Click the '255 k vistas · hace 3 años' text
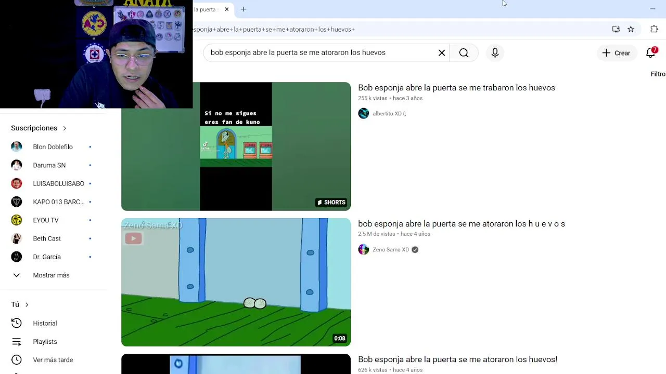666x374 pixels. pos(390,98)
